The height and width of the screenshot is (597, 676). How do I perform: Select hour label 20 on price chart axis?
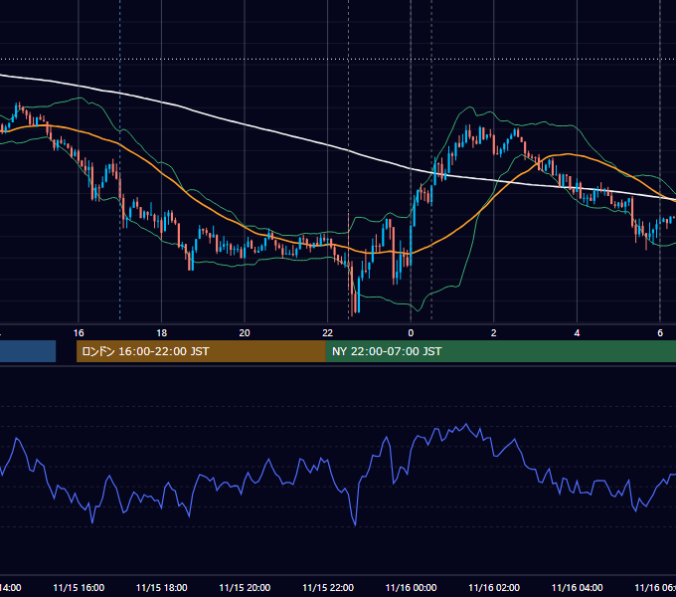coord(245,333)
